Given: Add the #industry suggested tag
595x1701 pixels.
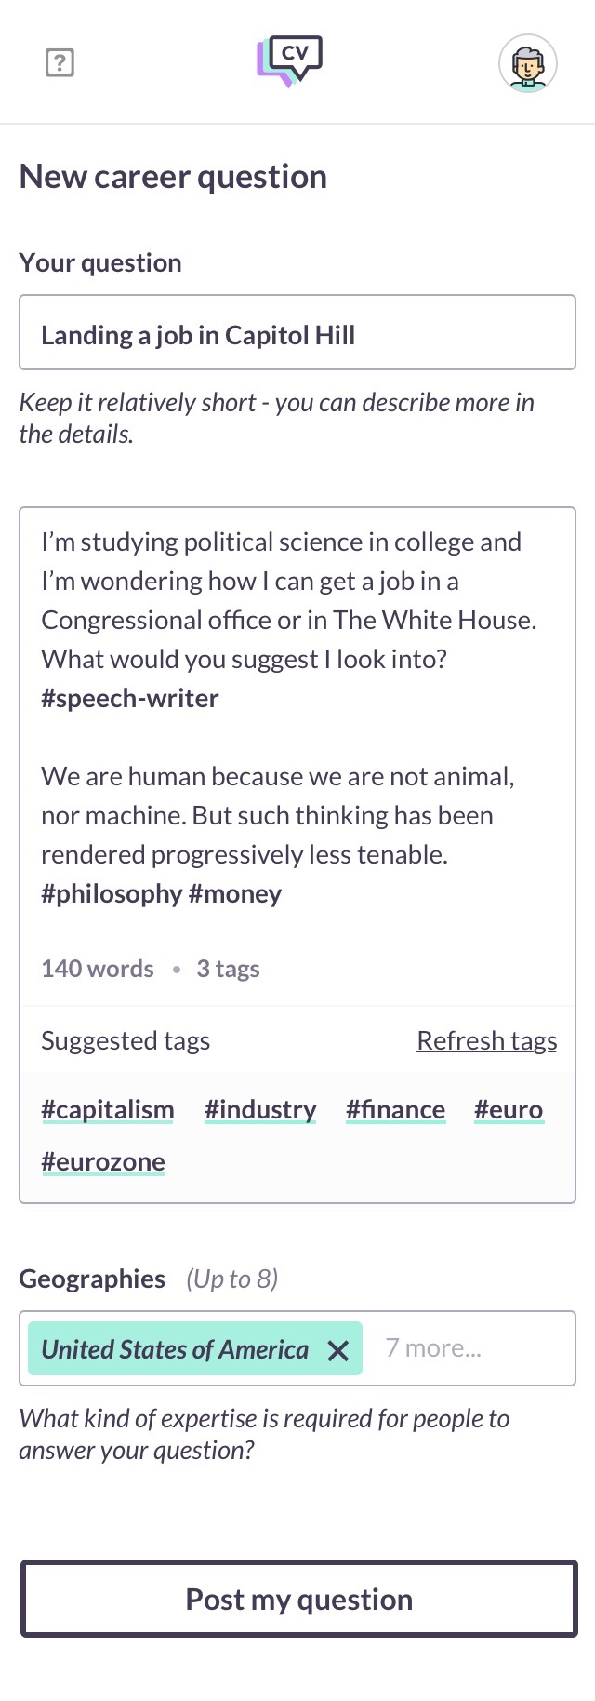Looking at the screenshot, I should 260,1109.
